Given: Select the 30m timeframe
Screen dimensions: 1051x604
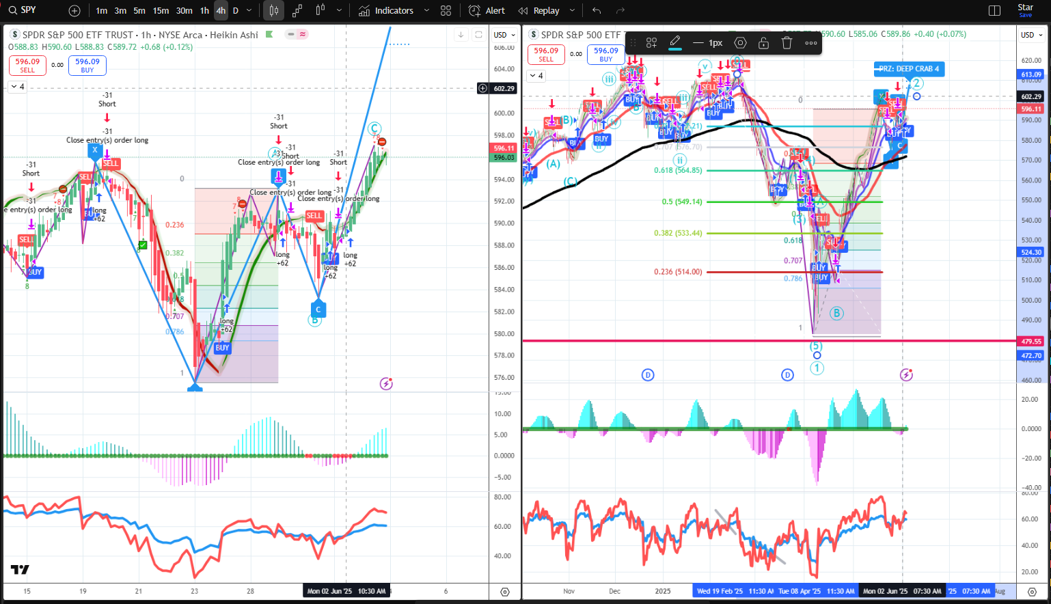Looking at the screenshot, I should [184, 11].
